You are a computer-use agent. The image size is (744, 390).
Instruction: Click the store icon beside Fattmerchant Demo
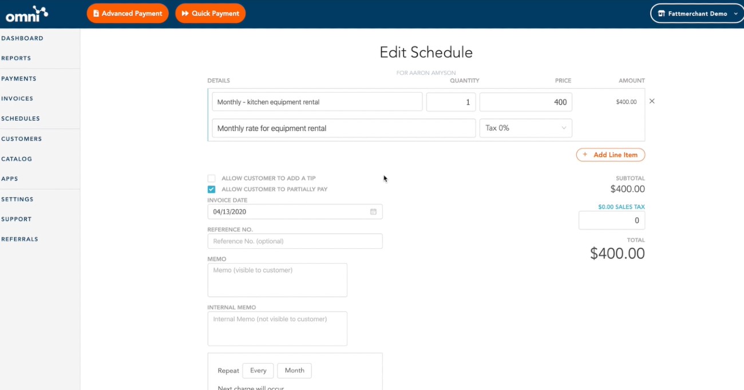coord(662,14)
